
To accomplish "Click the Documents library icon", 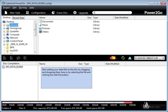I will tap(40, 21).
